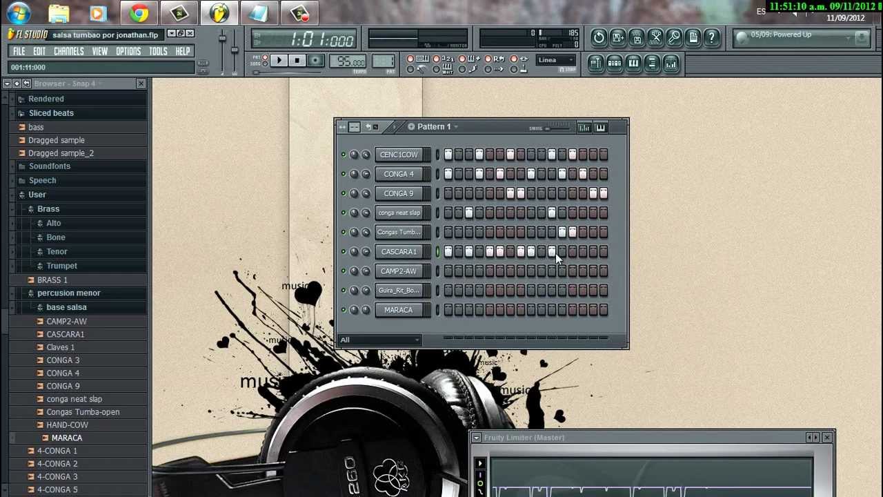Open the TOOLS menu
Viewport: 883px width, 497px height.
[x=158, y=51]
